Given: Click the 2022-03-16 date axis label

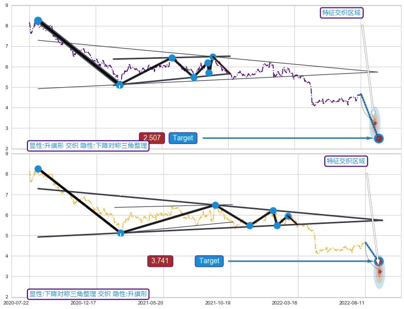Looking at the screenshot, I should click(x=285, y=303).
